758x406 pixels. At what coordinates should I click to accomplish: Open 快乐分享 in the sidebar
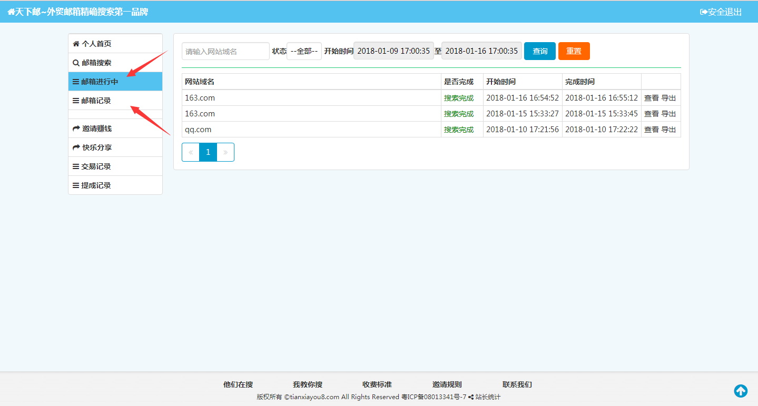115,147
